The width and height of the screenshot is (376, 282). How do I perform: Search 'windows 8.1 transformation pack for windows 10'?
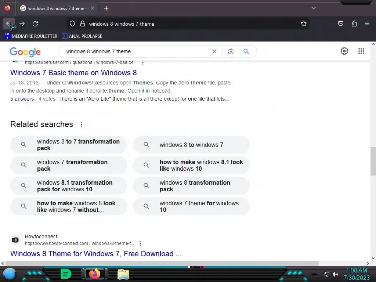pos(69,186)
